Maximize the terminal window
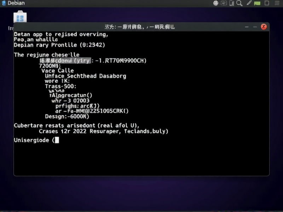Image resolution: width=283 pixels, height=212 pixels. (255, 26)
